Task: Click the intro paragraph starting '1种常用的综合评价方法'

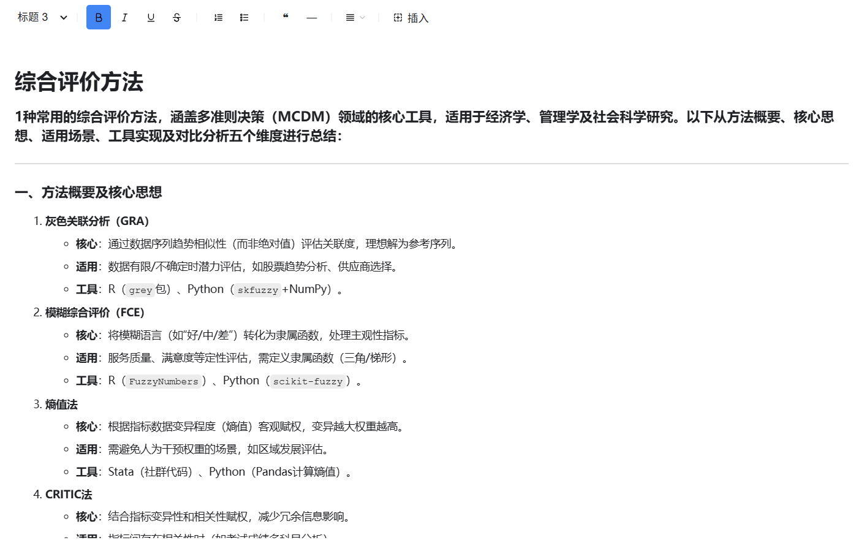Action: (x=424, y=126)
